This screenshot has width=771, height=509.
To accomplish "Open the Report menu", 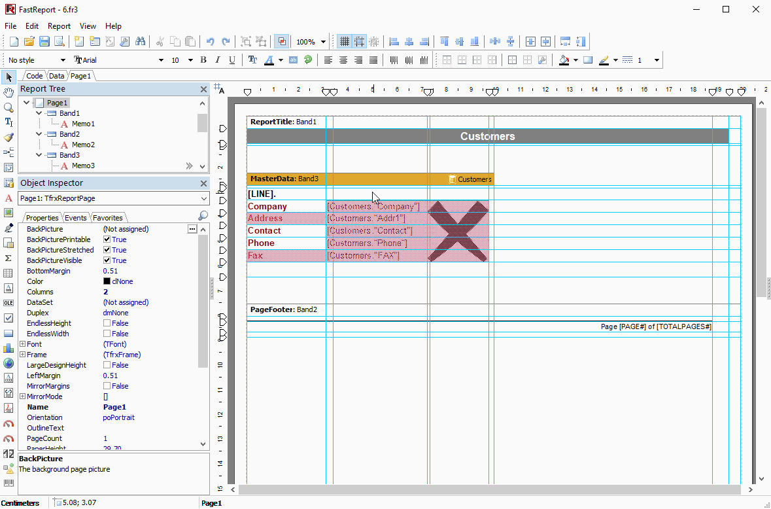I will click(x=59, y=26).
